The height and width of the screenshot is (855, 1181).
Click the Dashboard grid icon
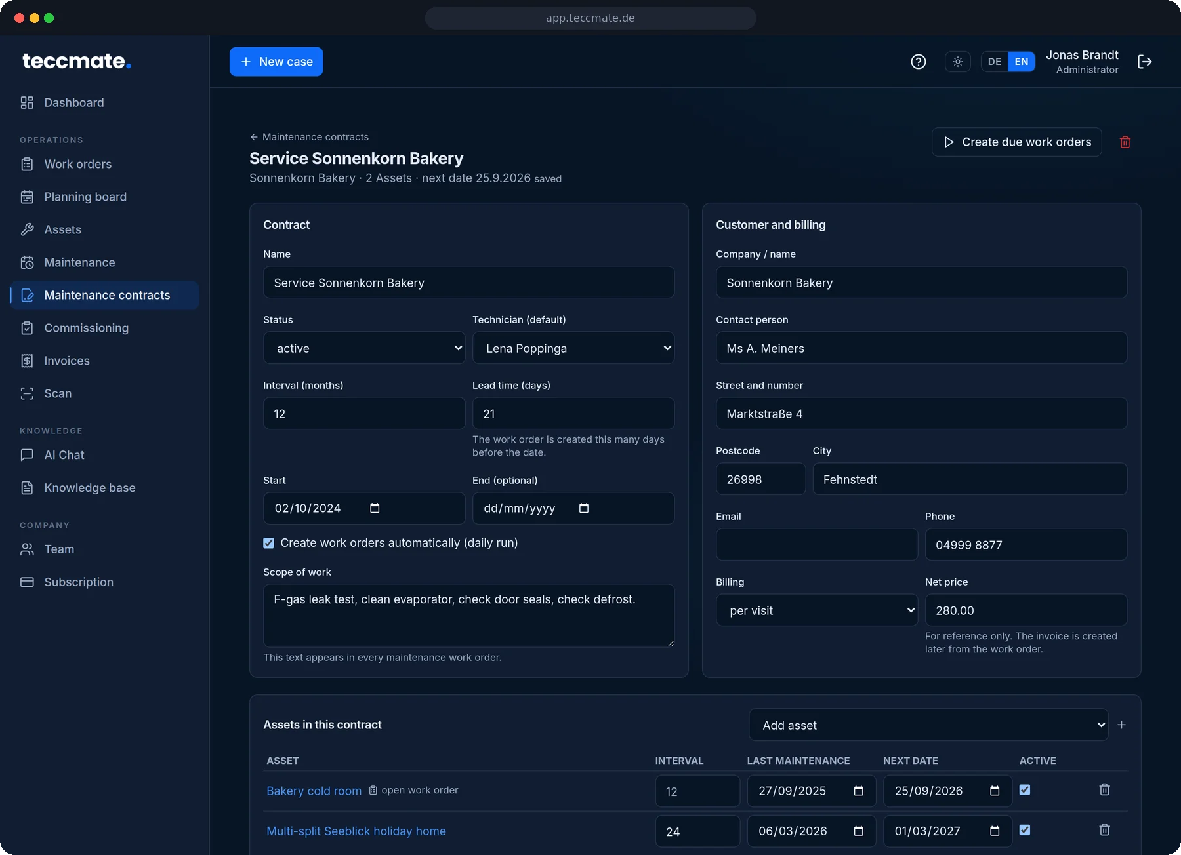tap(27, 102)
